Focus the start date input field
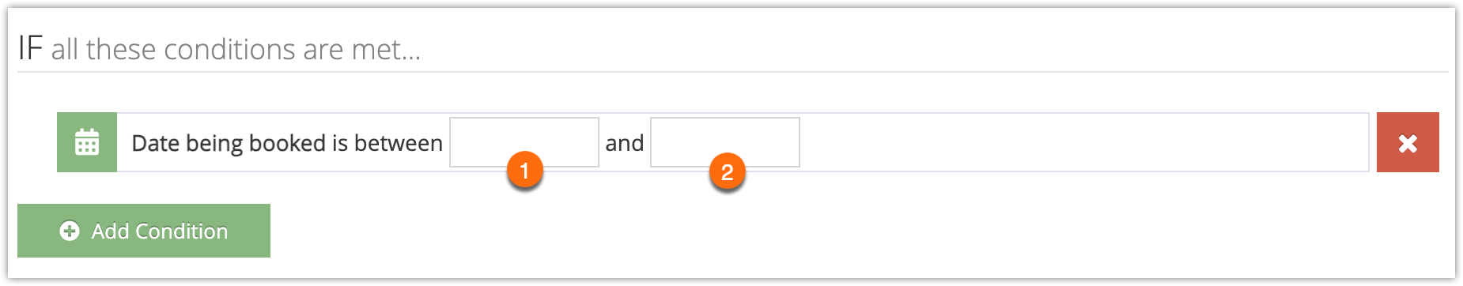The image size is (1463, 286). pyautogui.click(x=524, y=142)
